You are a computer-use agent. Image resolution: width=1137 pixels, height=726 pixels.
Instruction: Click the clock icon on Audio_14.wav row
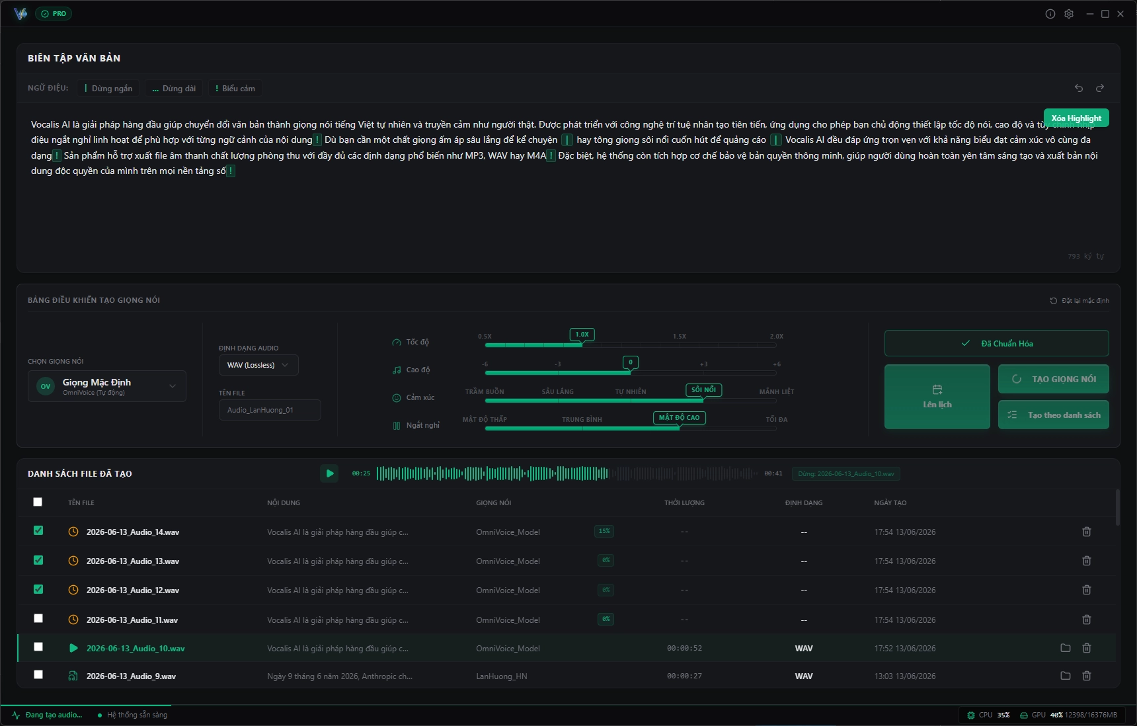pos(73,532)
